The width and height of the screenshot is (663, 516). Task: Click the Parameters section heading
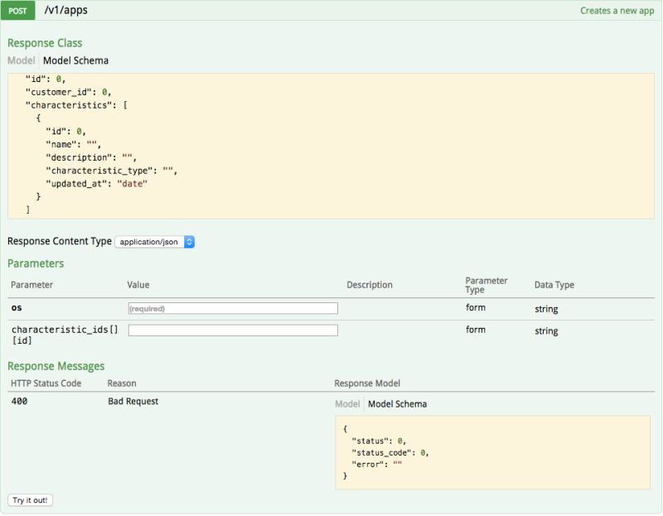click(x=36, y=263)
